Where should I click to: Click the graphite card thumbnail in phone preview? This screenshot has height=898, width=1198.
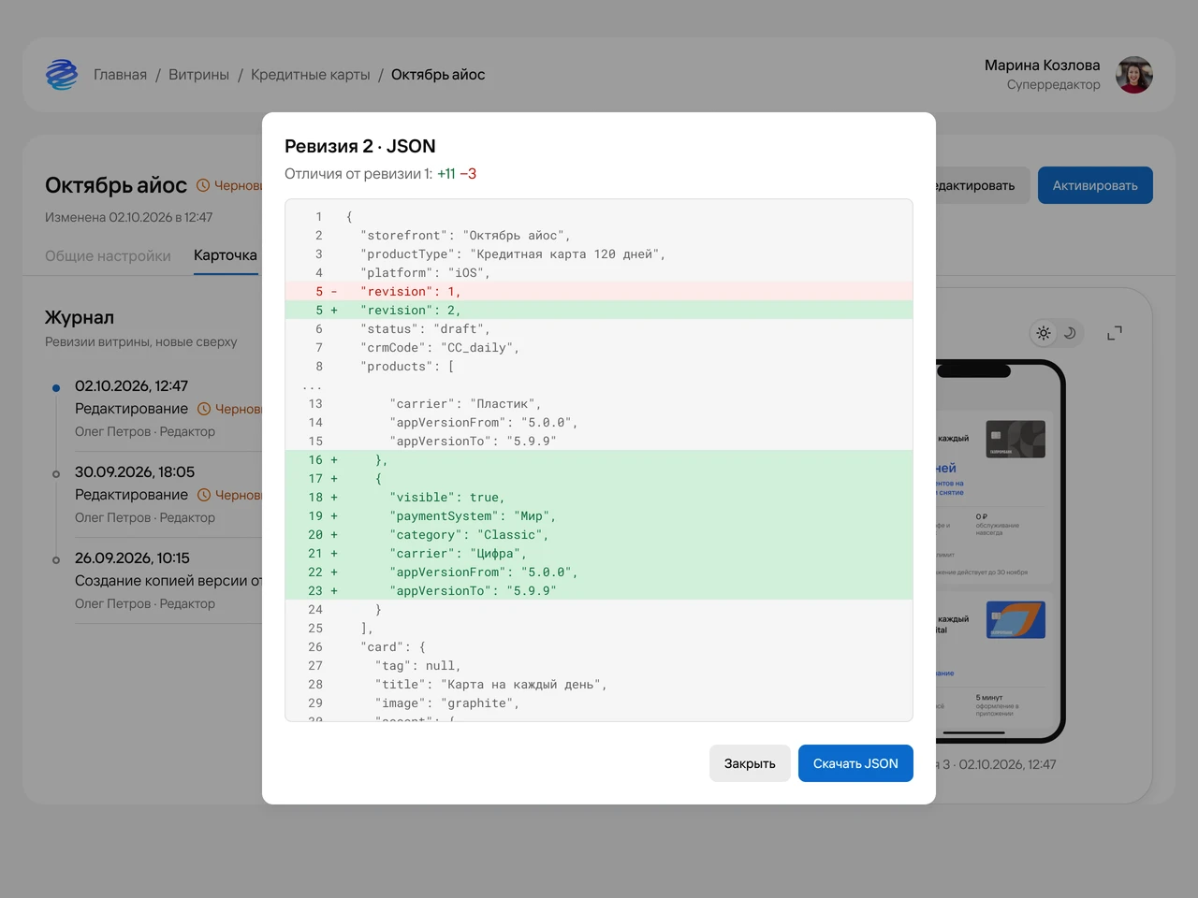coord(1015,440)
